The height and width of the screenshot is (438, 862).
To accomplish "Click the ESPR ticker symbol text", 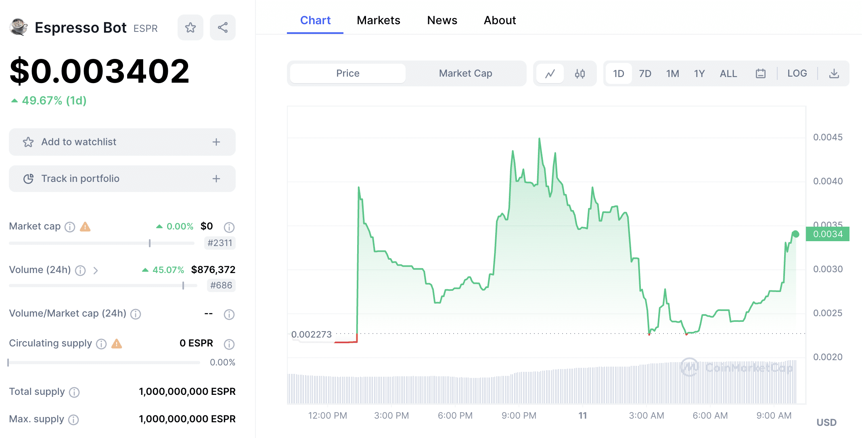I will [x=145, y=29].
